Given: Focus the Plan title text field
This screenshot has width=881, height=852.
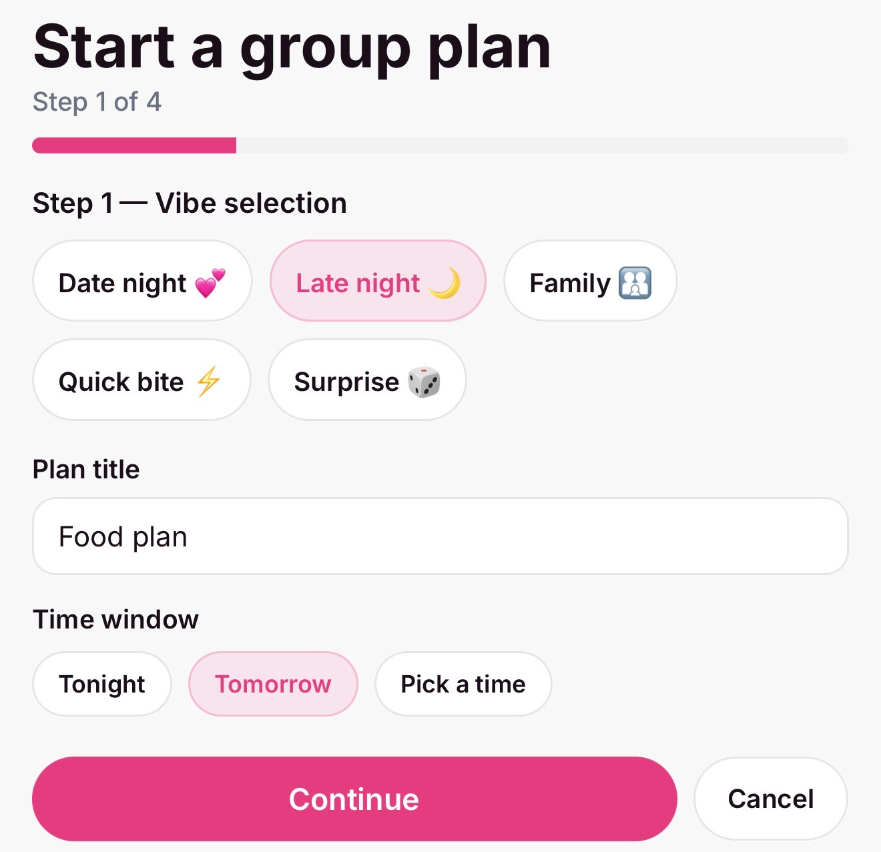Looking at the screenshot, I should (440, 536).
